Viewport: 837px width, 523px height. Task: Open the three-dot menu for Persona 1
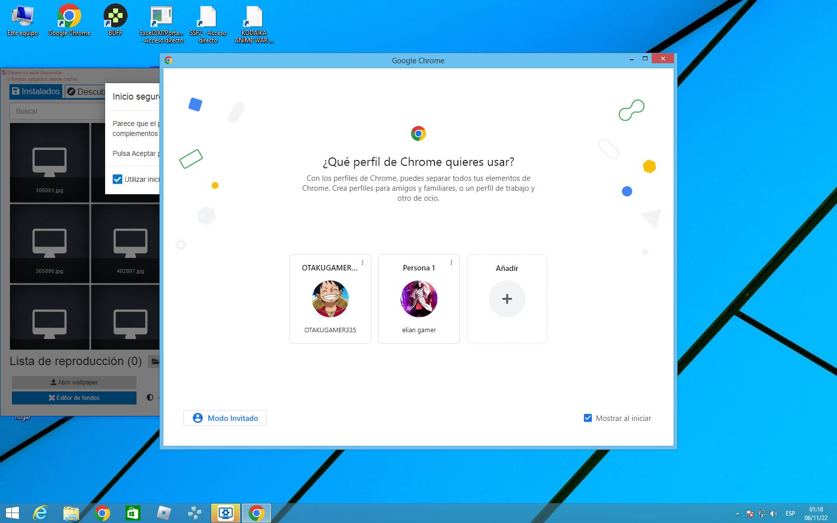[451, 262]
